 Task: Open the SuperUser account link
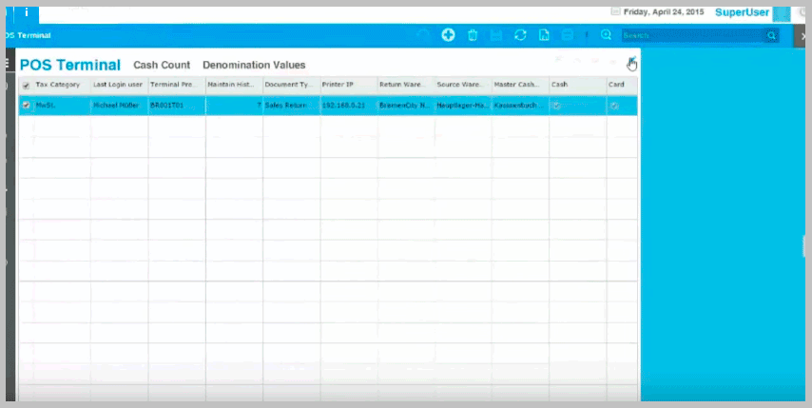pos(742,12)
